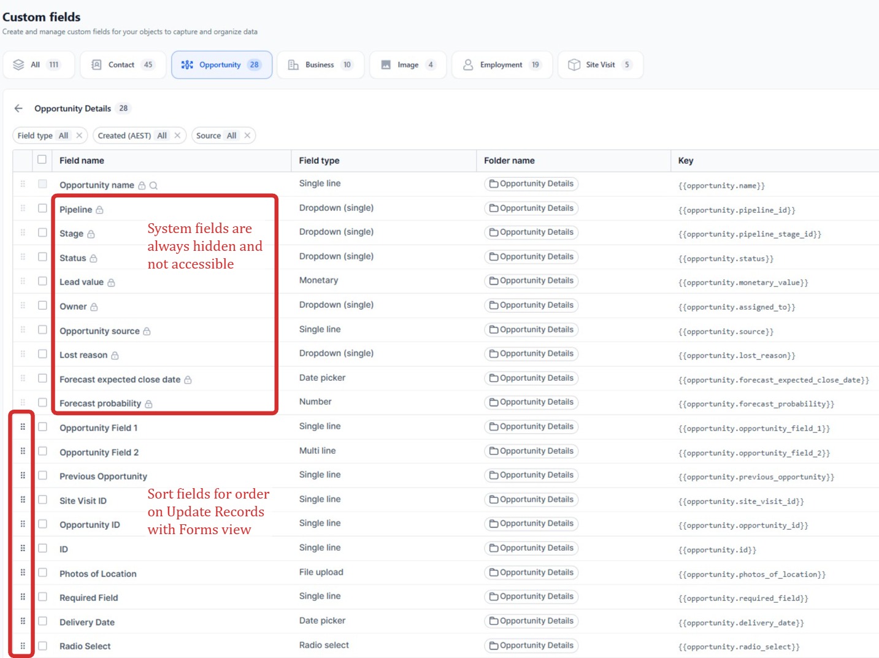The image size is (879, 658).
Task: Click the lock icon beside Opportunity source
Action: coord(147,331)
